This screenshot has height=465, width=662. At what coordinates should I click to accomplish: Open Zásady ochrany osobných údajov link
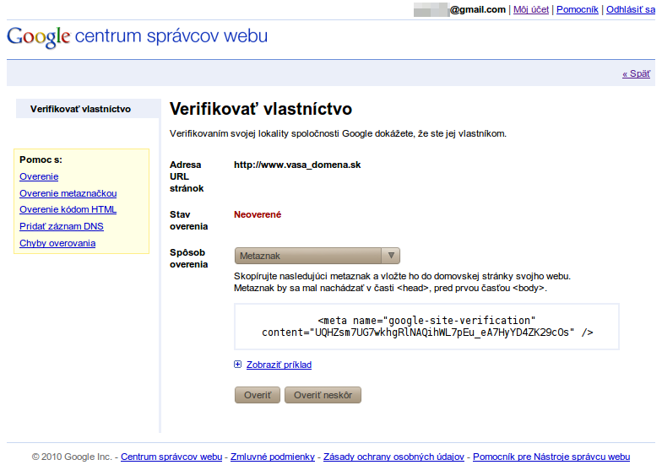click(x=393, y=457)
